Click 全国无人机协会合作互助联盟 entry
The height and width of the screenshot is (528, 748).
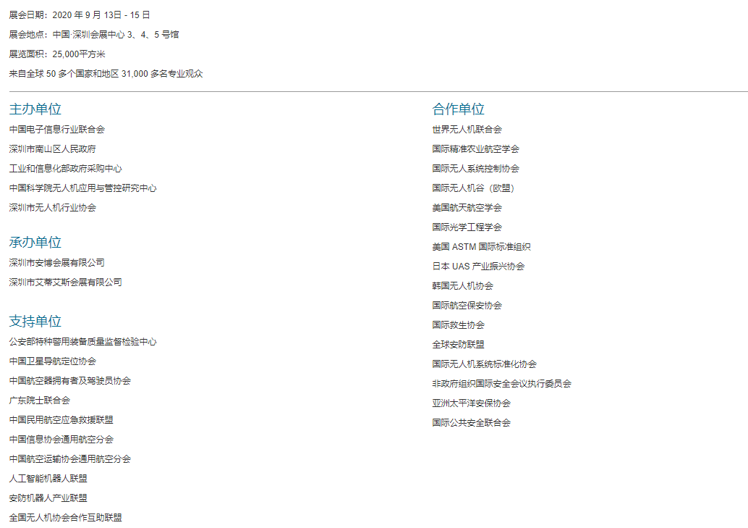pos(65,518)
